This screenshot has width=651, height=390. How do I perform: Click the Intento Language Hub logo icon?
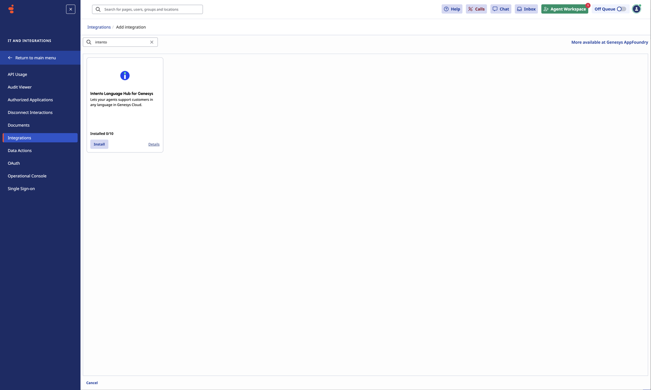(x=125, y=76)
